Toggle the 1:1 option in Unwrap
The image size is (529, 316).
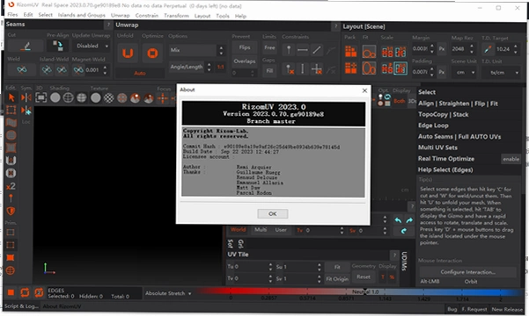pyautogui.click(x=221, y=67)
